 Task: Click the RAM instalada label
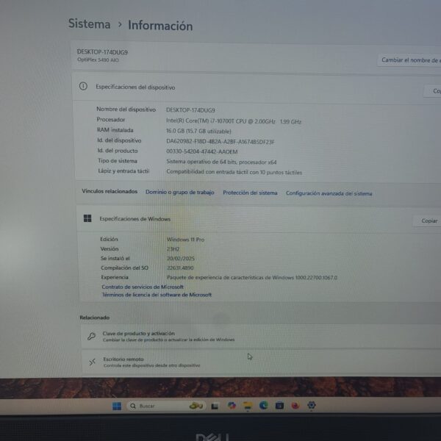pyautogui.click(x=115, y=130)
